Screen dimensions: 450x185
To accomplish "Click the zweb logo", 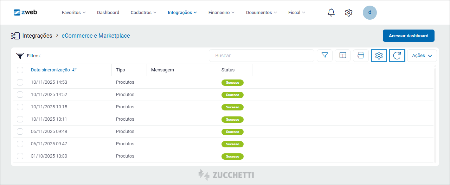I will click(x=25, y=12).
